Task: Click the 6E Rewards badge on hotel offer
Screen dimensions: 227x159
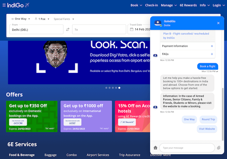Action: coord(127,122)
